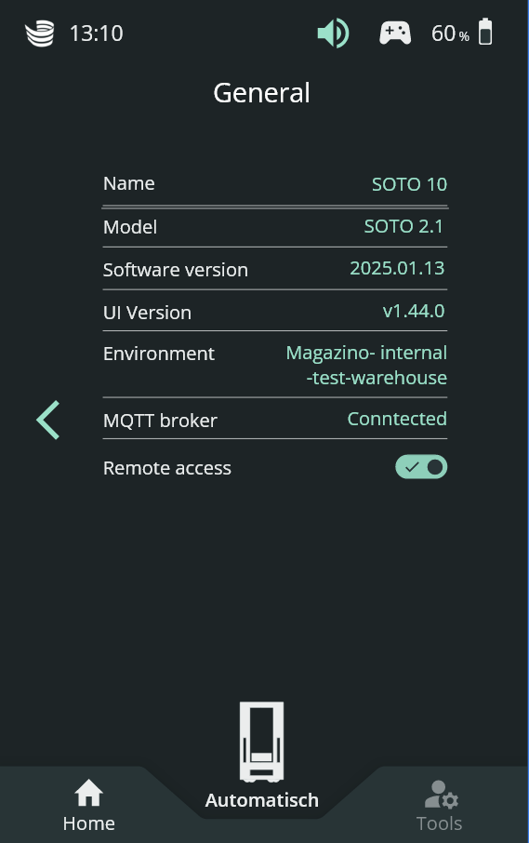Screen dimensions: 529x843
Task: Check the battery icon in the status bar
Action: pyautogui.click(x=485, y=32)
